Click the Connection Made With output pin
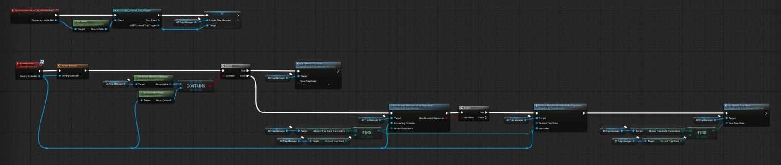 [x=56, y=20]
